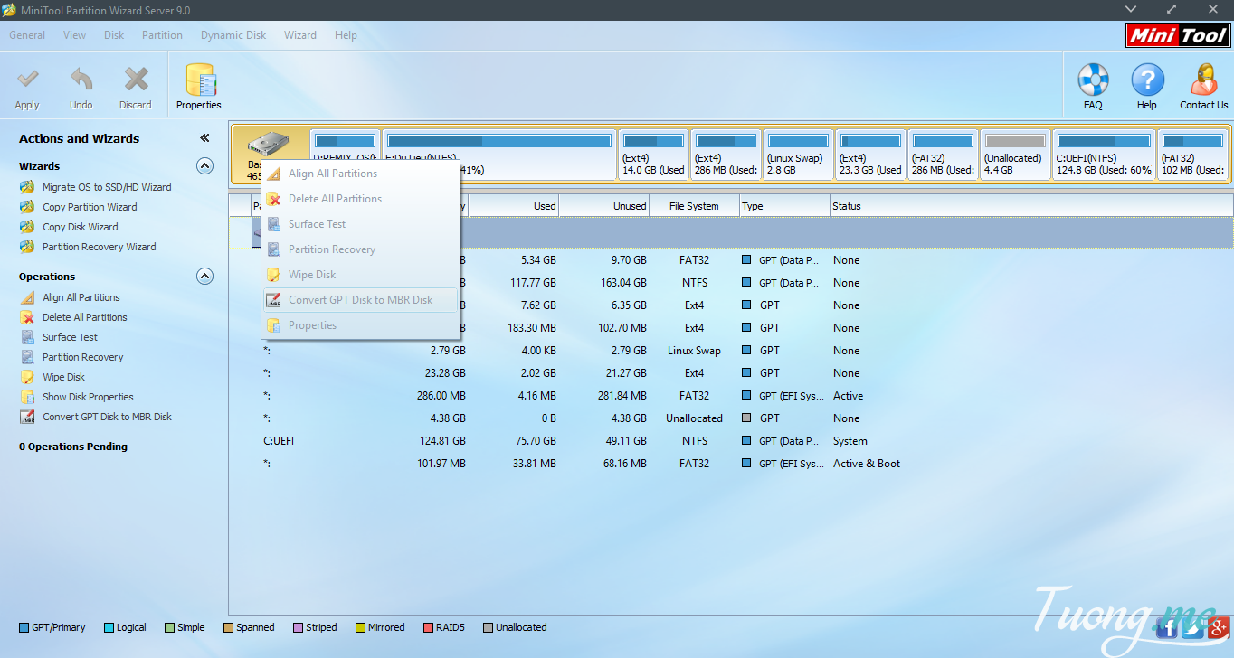Open the Partition menu

coord(163,35)
